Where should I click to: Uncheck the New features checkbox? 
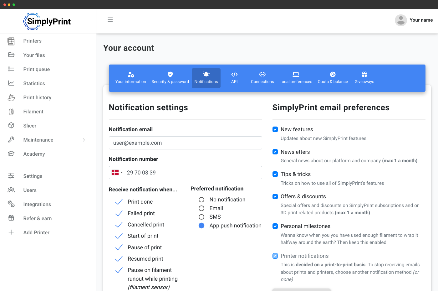(x=275, y=129)
